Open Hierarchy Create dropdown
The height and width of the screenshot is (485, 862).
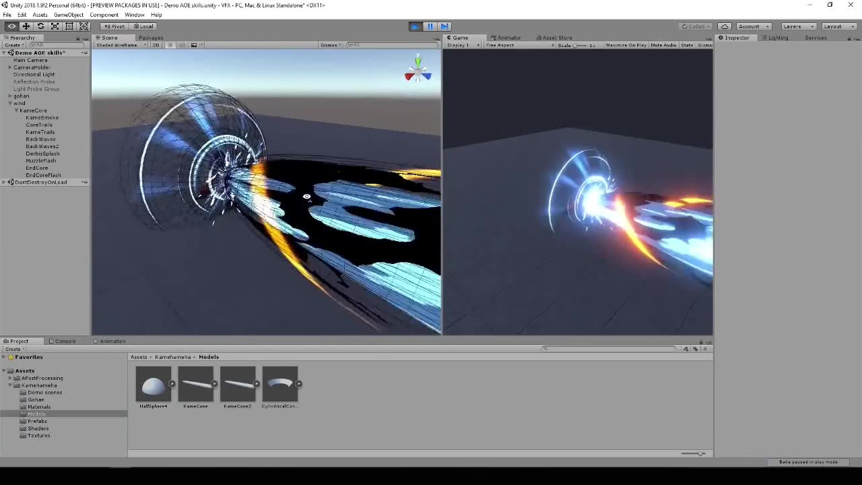pos(13,45)
